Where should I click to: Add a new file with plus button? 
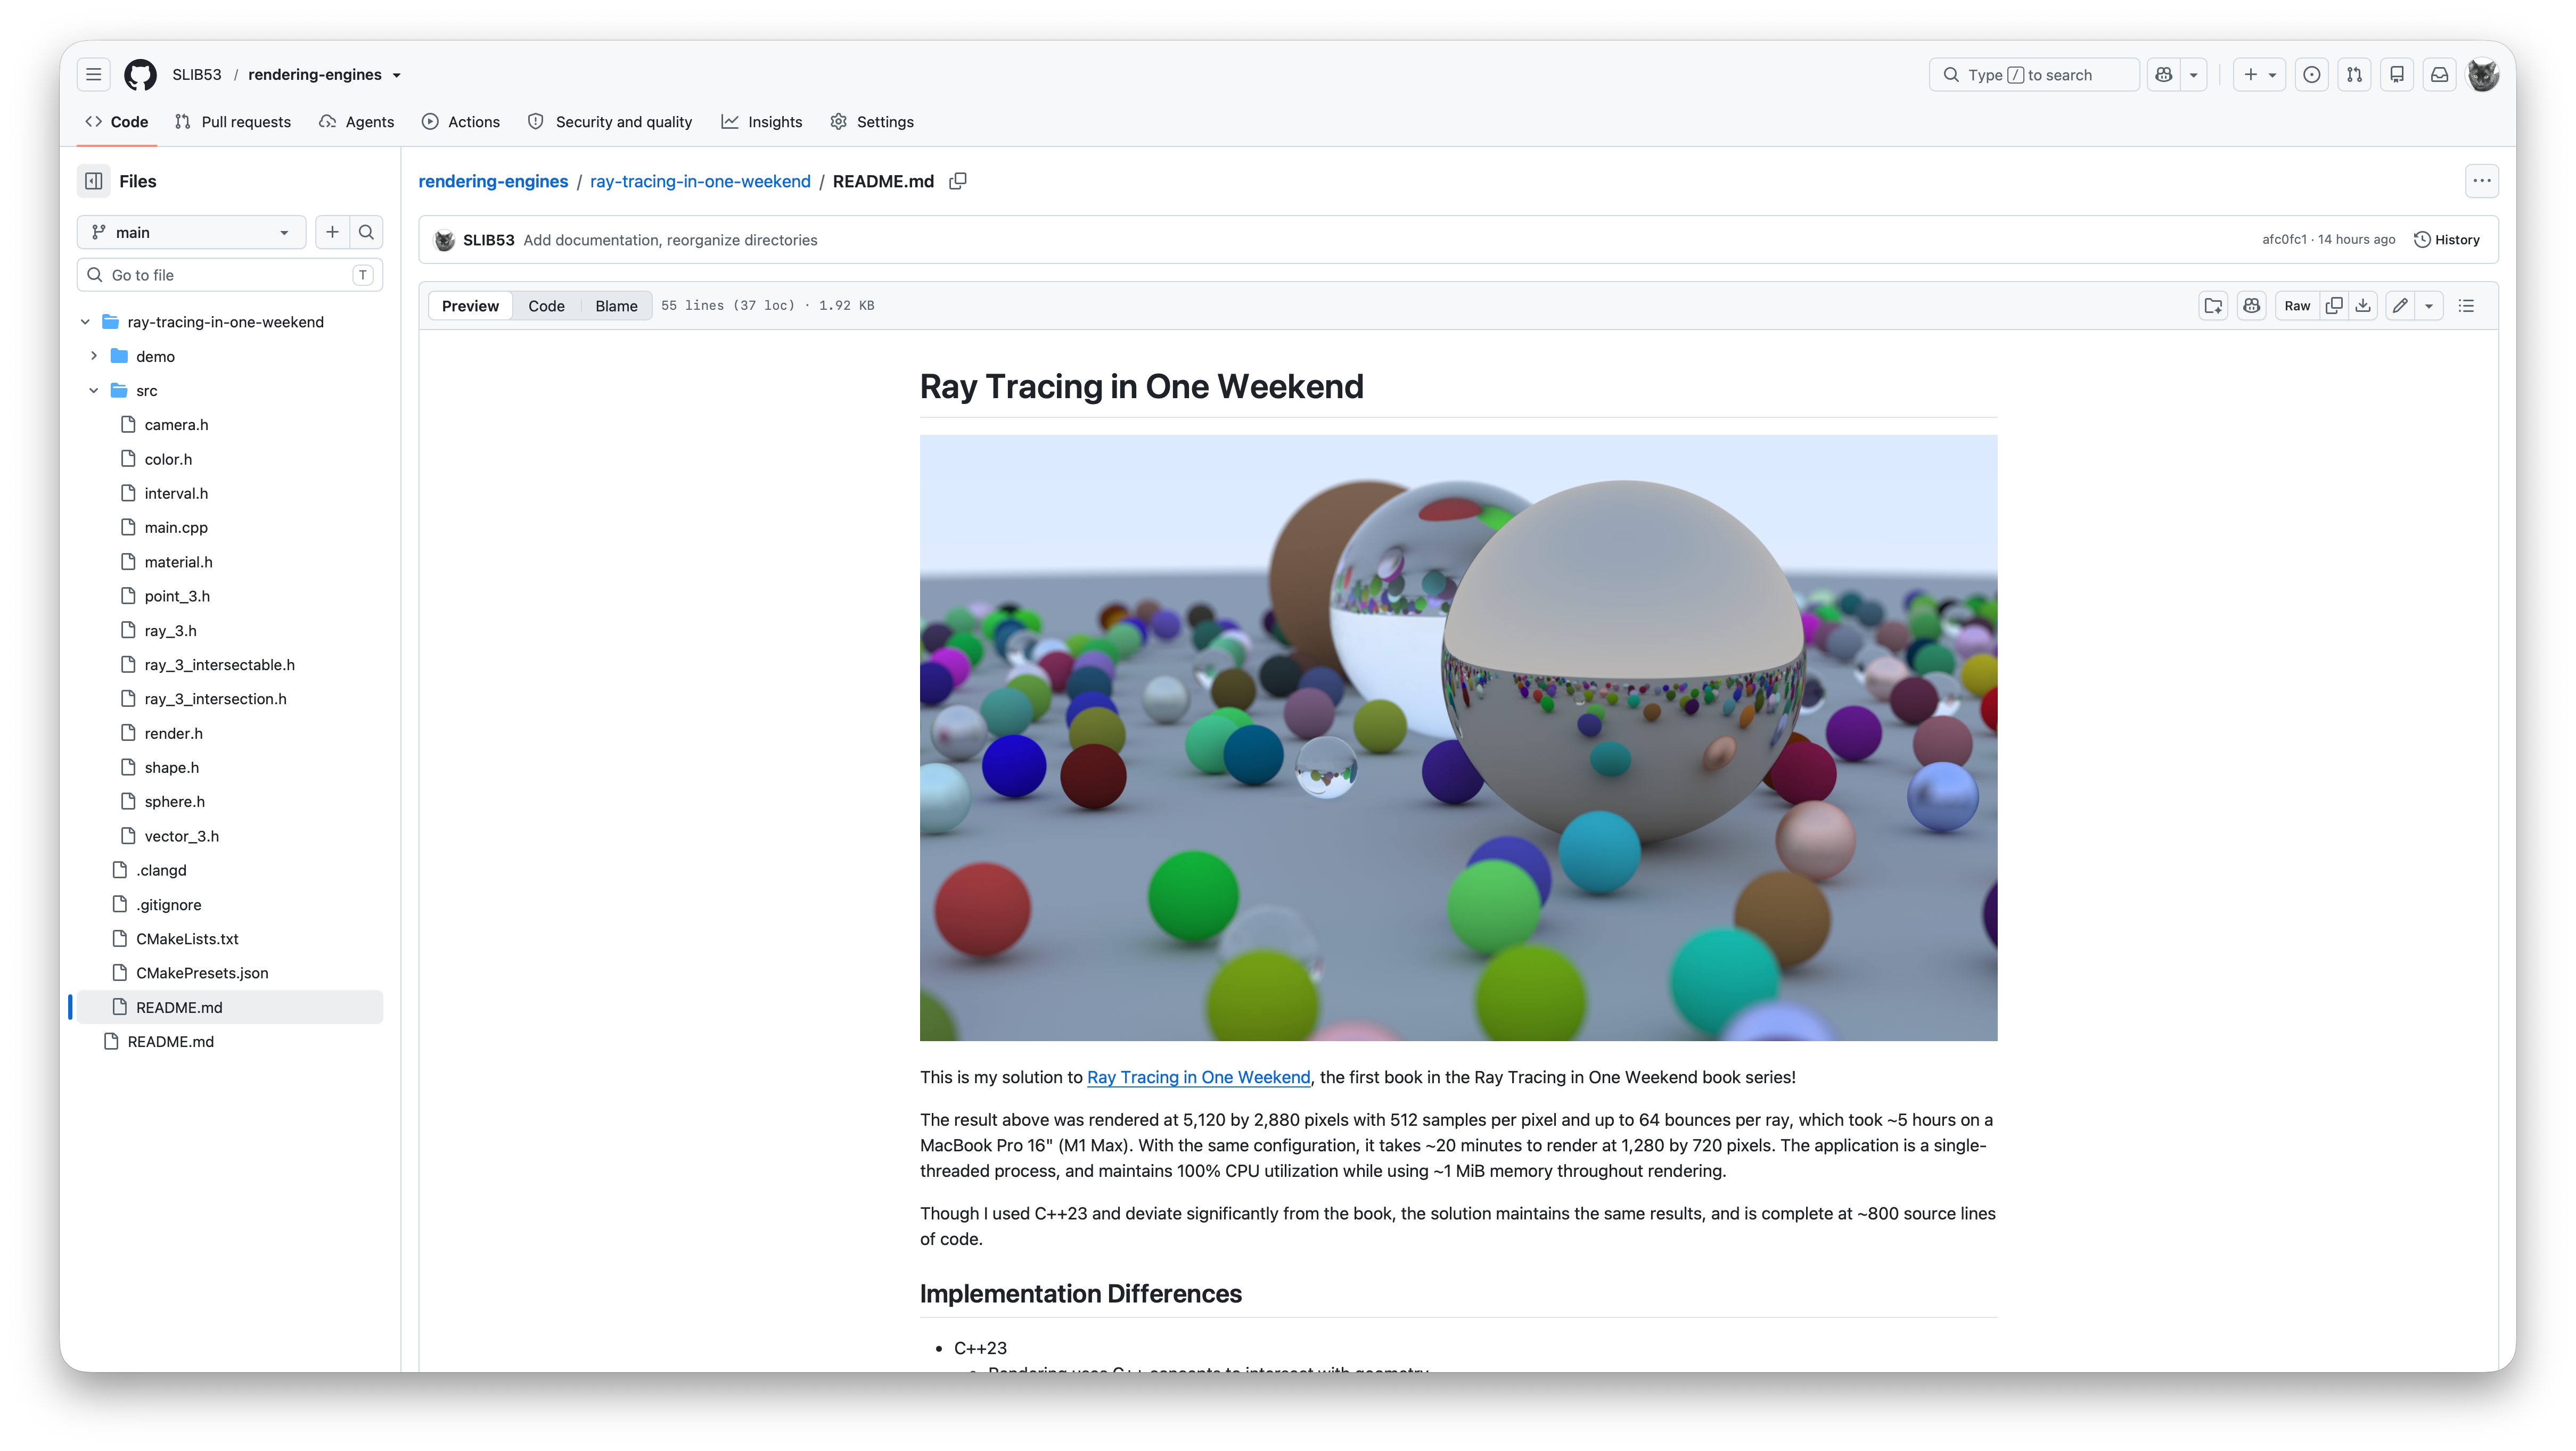[x=333, y=232]
